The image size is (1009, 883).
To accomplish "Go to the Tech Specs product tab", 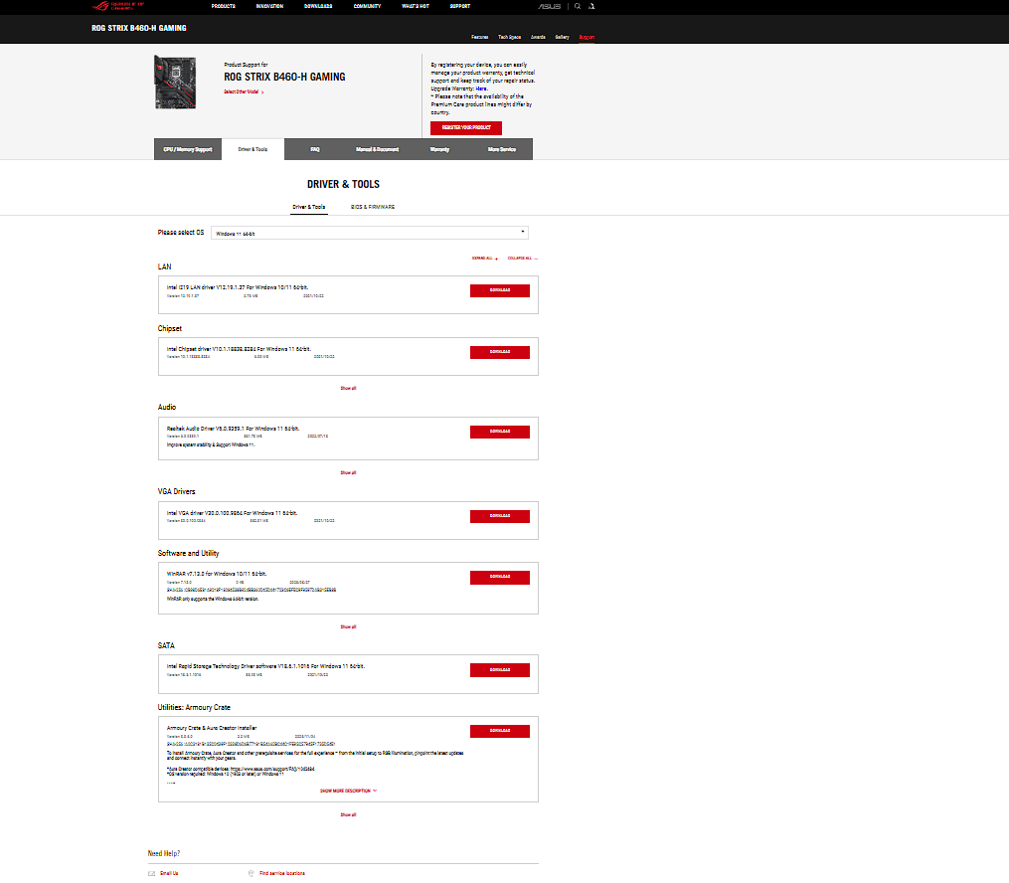I will click(510, 37).
